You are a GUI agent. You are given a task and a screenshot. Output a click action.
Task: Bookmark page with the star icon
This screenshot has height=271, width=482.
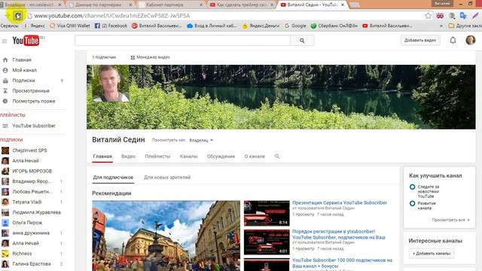coord(428,16)
